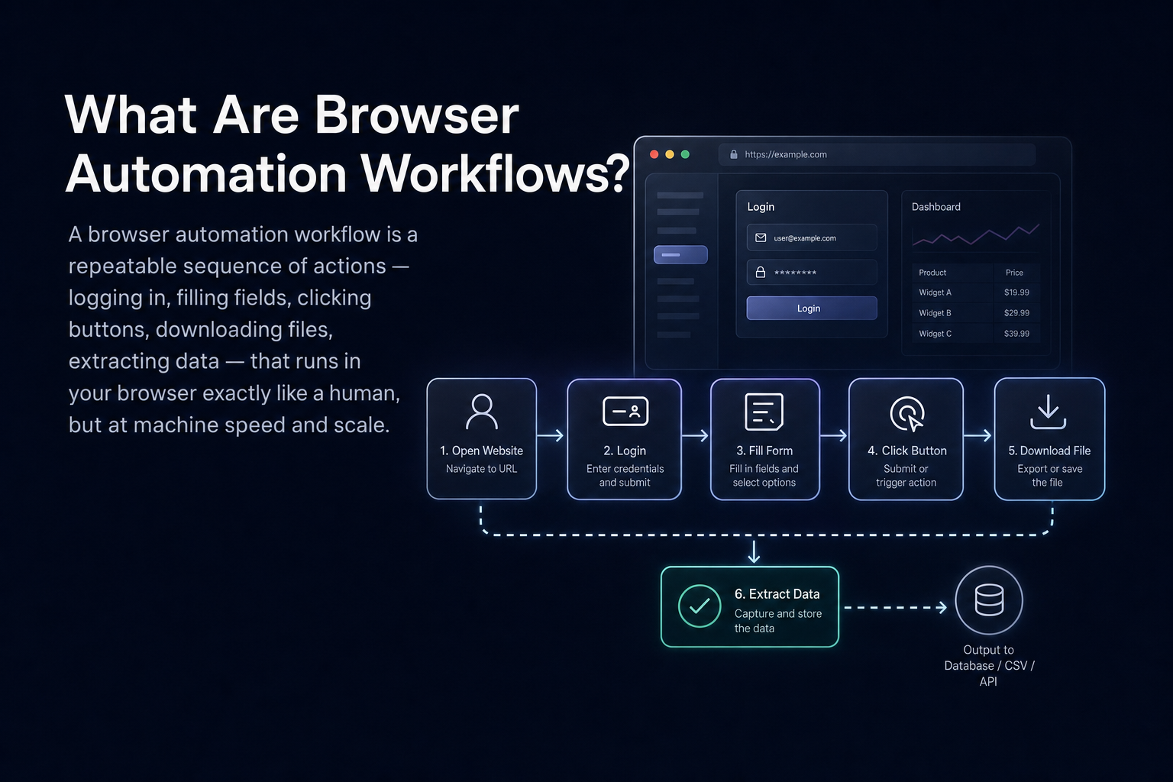Select the highlighted sidebar item in the mockup

tap(680, 254)
